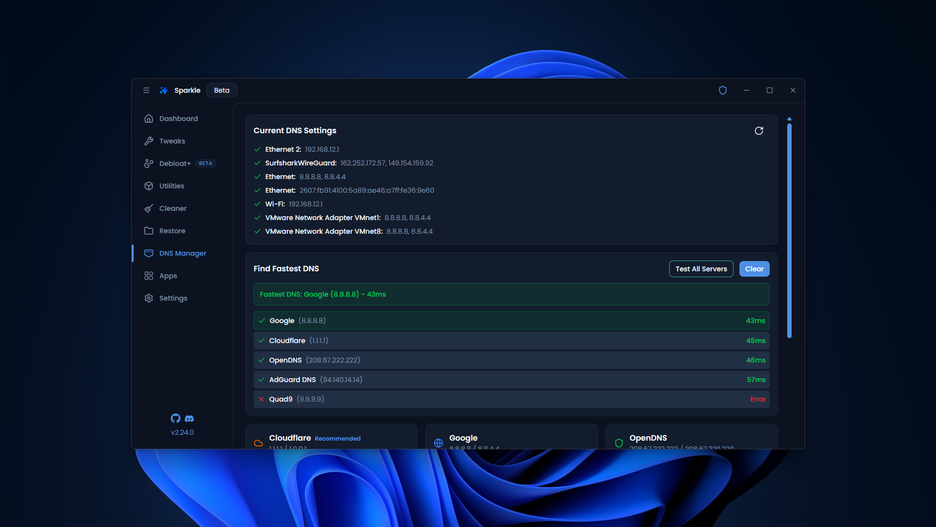Select the Cloudflare 1.1.1.1 result row
The image size is (936, 527).
512,341
